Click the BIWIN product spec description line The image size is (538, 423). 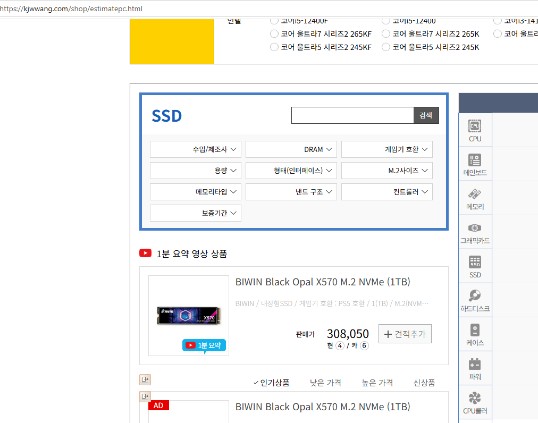pyautogui.click(x=332, y=303)
